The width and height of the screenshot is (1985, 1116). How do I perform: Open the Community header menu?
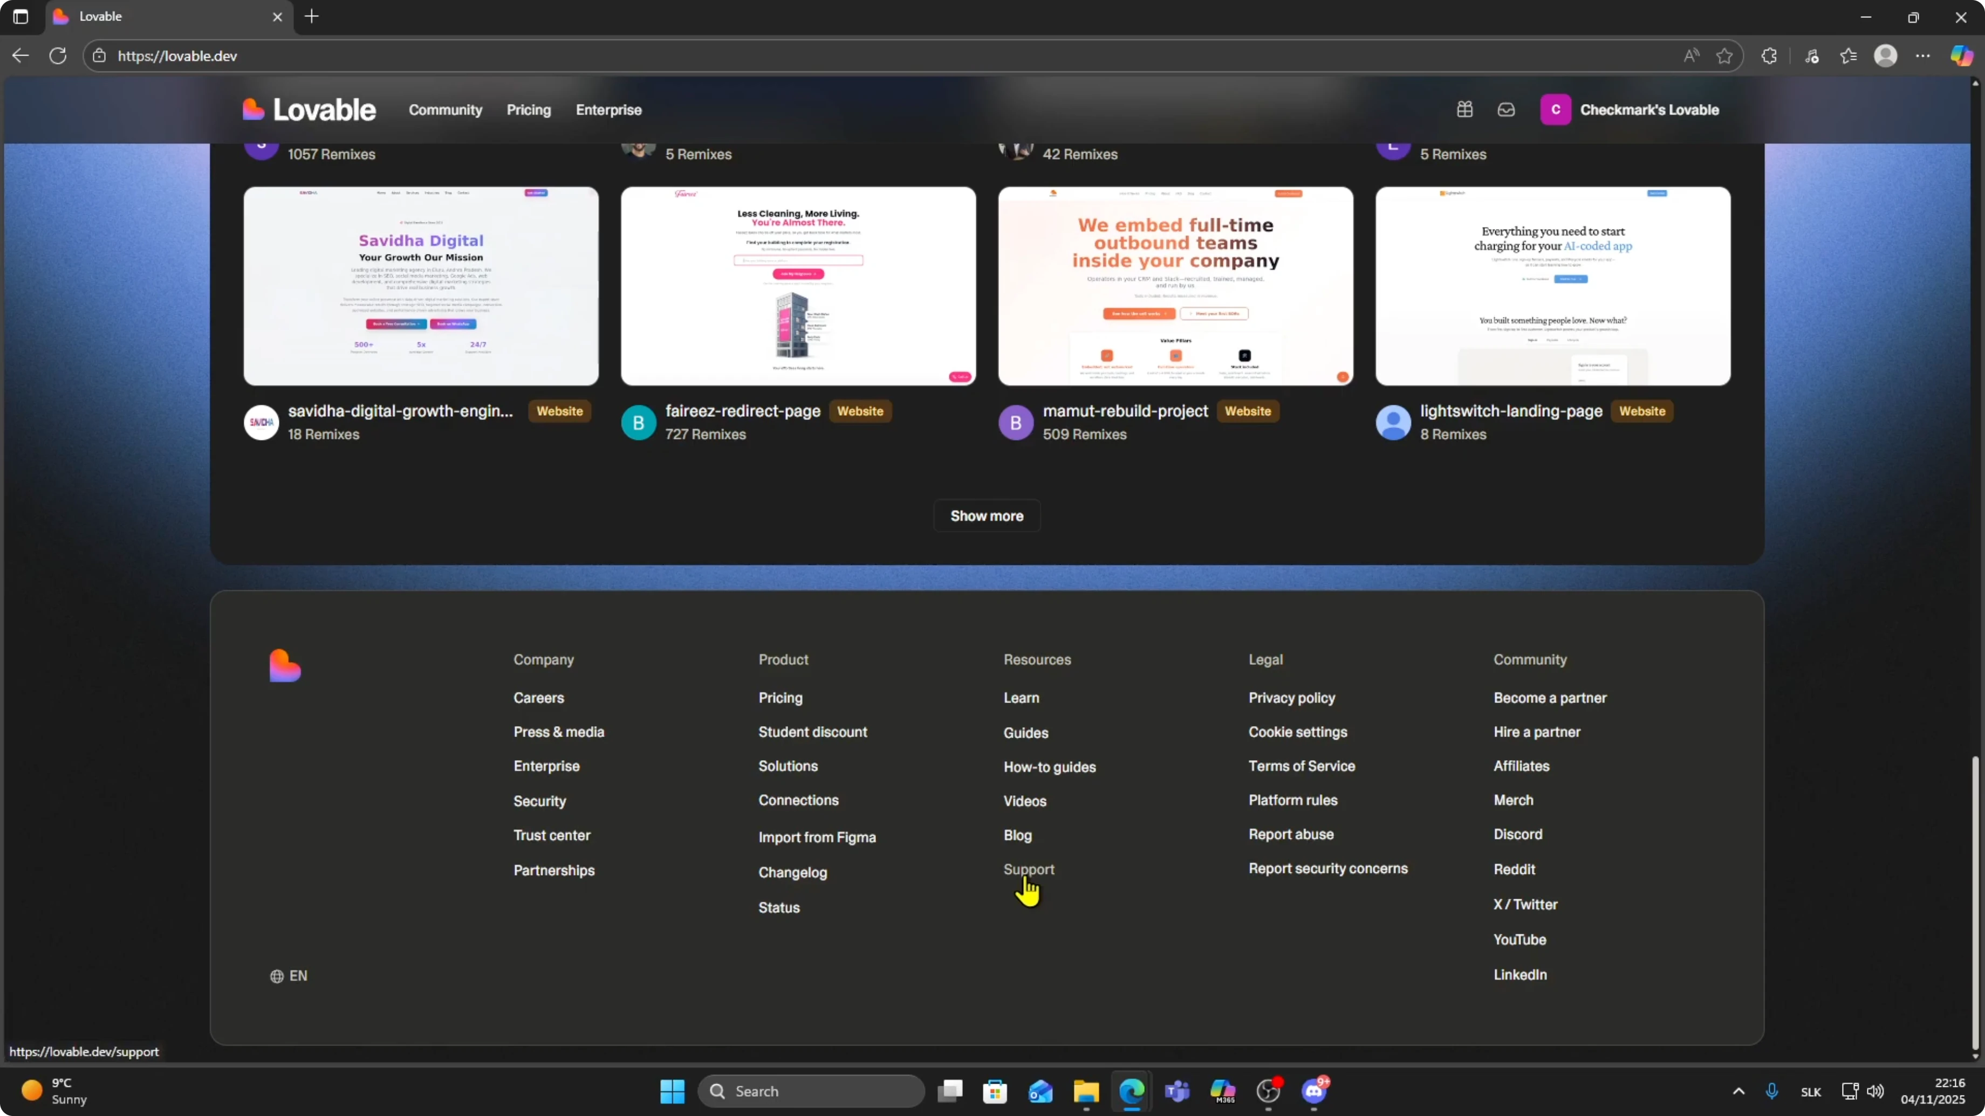tap(446, 109)
